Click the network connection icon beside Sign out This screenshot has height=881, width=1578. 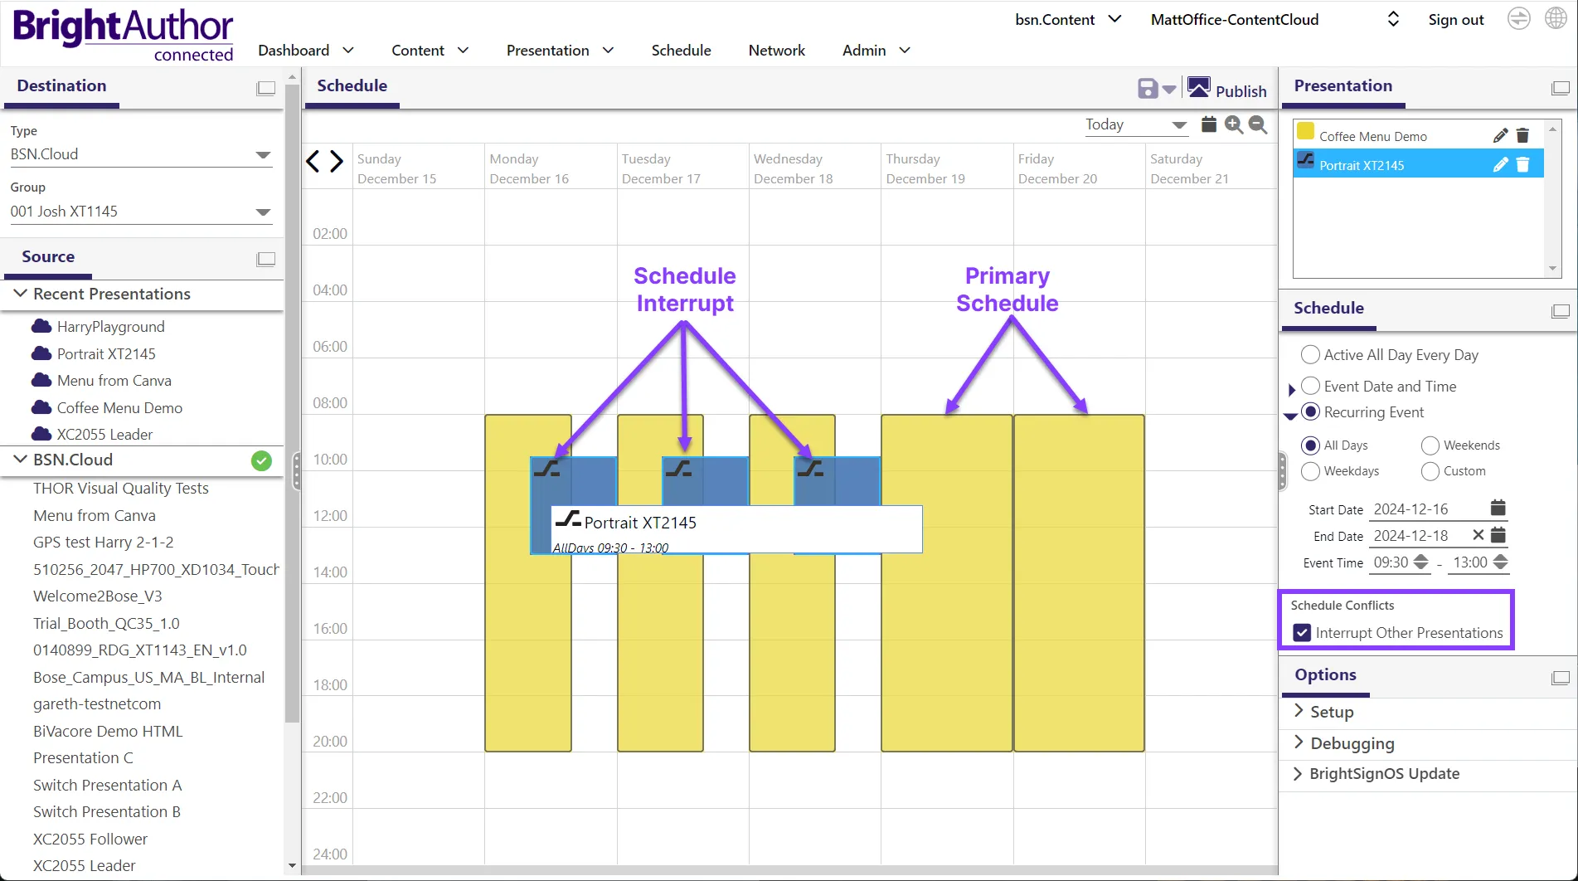(x=1518, y=18)
